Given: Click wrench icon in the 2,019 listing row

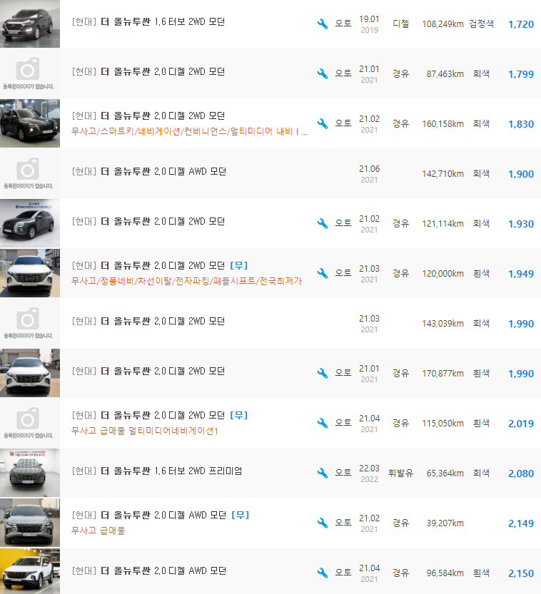Looking at the screenshot, I should coord(323,423).
